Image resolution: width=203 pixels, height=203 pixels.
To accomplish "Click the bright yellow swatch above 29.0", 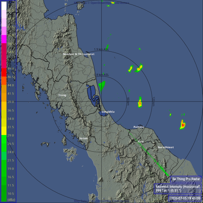I will (4, 131).
